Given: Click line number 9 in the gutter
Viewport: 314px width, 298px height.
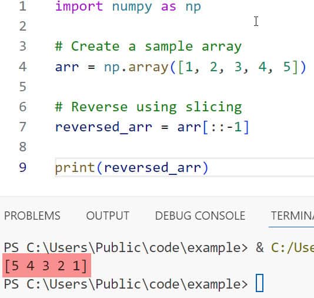Looking at the screenshot, I should point(22,167).
